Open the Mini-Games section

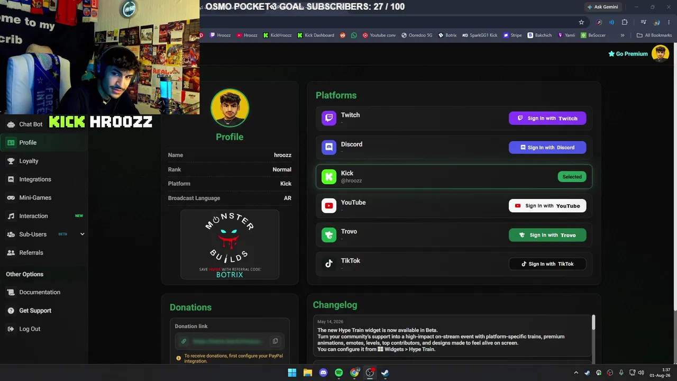[x=35, y=197]
